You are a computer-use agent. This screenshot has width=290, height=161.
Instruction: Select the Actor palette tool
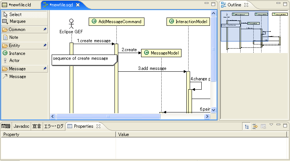pyautogui.click(x=24, y=61)
